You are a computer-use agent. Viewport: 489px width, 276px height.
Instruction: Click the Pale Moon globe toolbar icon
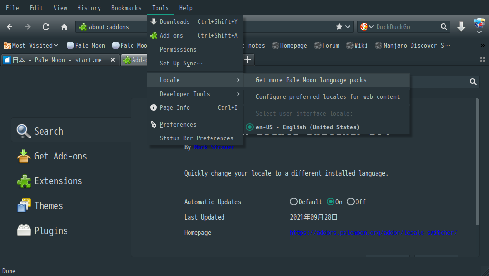(479, 23)
